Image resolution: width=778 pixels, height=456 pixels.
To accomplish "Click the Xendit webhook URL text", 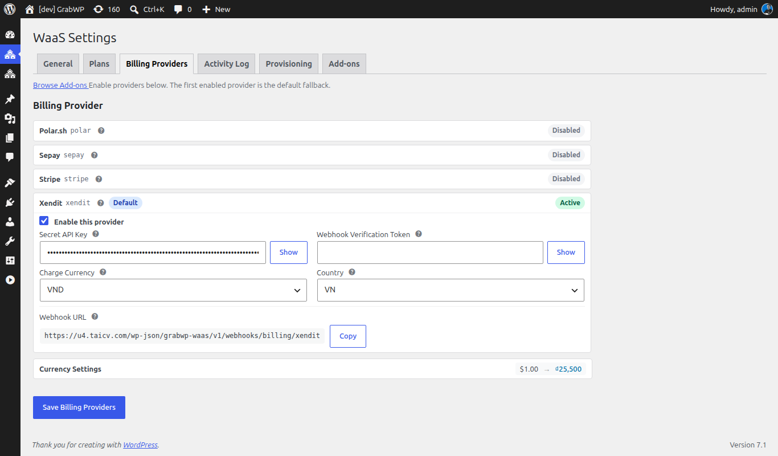I will (x=182, y=336).
